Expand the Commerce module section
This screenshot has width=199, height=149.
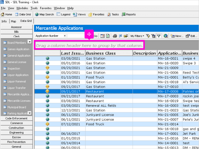[16, 123]
